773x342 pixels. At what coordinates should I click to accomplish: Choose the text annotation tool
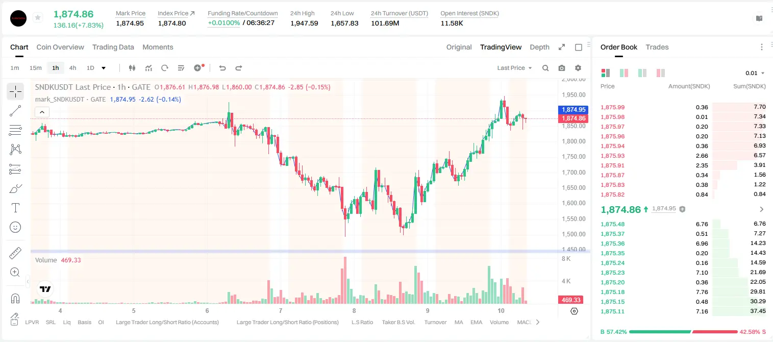pos(15,208)
